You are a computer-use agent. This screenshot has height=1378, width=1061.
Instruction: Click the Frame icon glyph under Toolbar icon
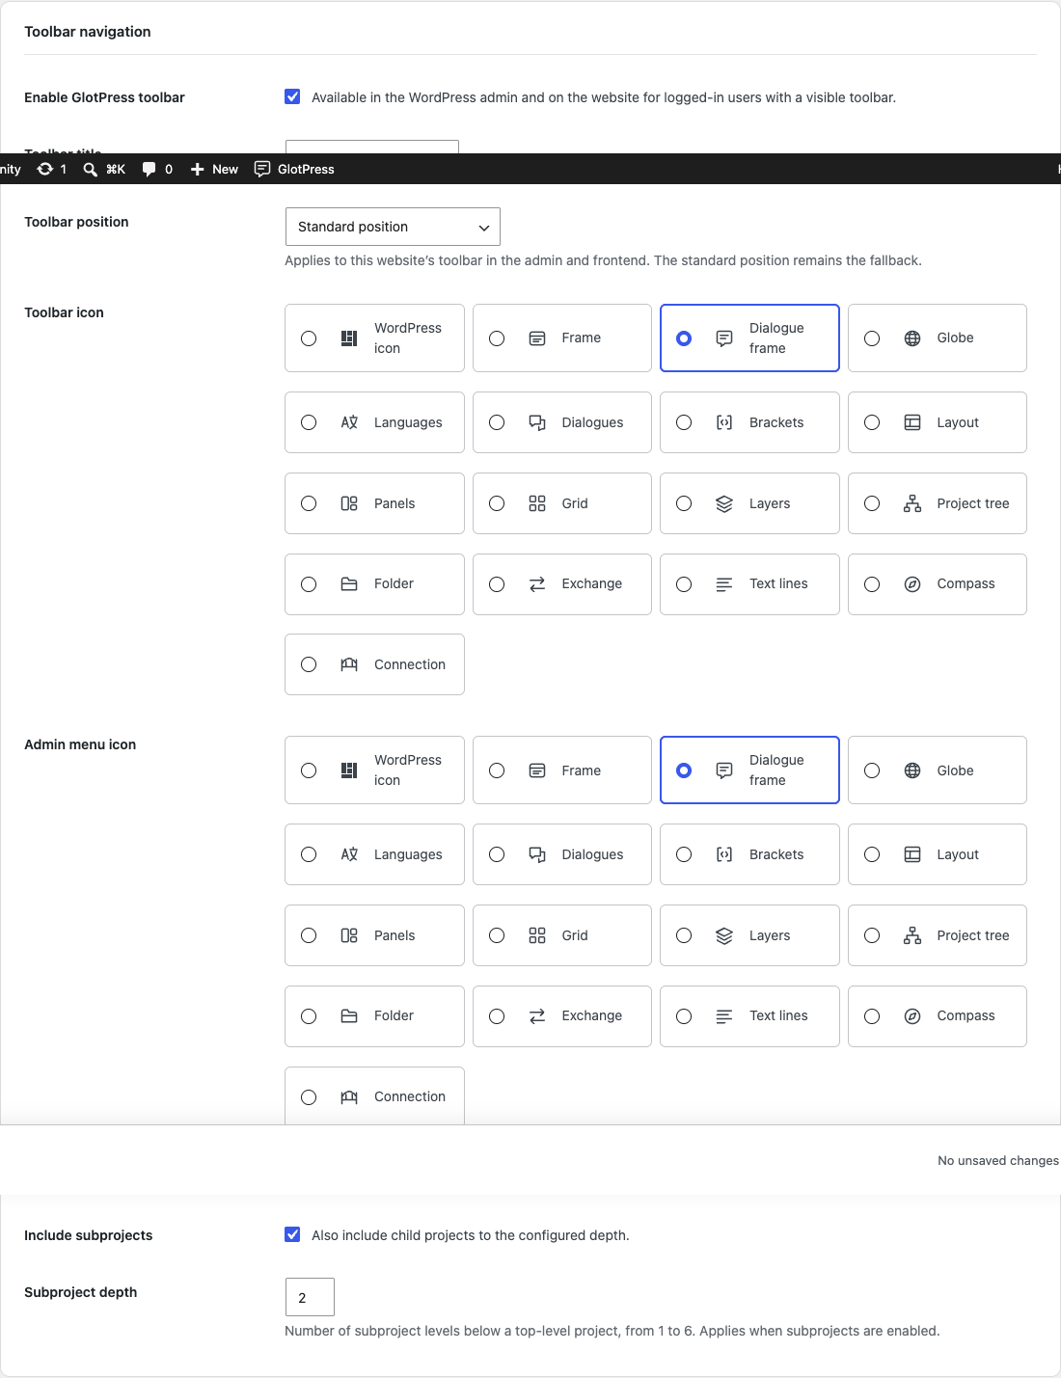pyautogui.click(x=537, y=338)
